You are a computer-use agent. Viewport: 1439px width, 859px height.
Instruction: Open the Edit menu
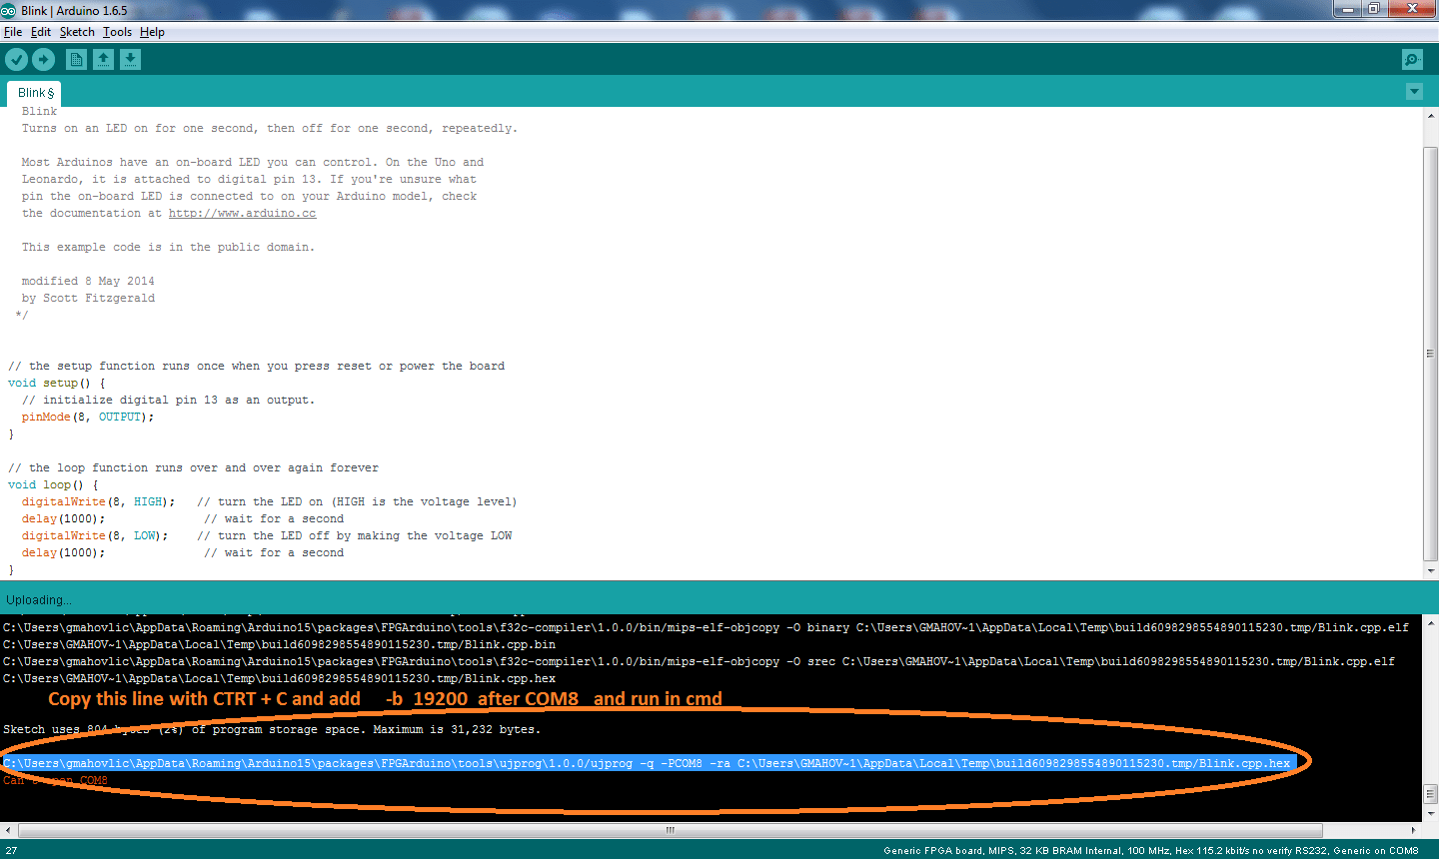(x=41, y=32)
